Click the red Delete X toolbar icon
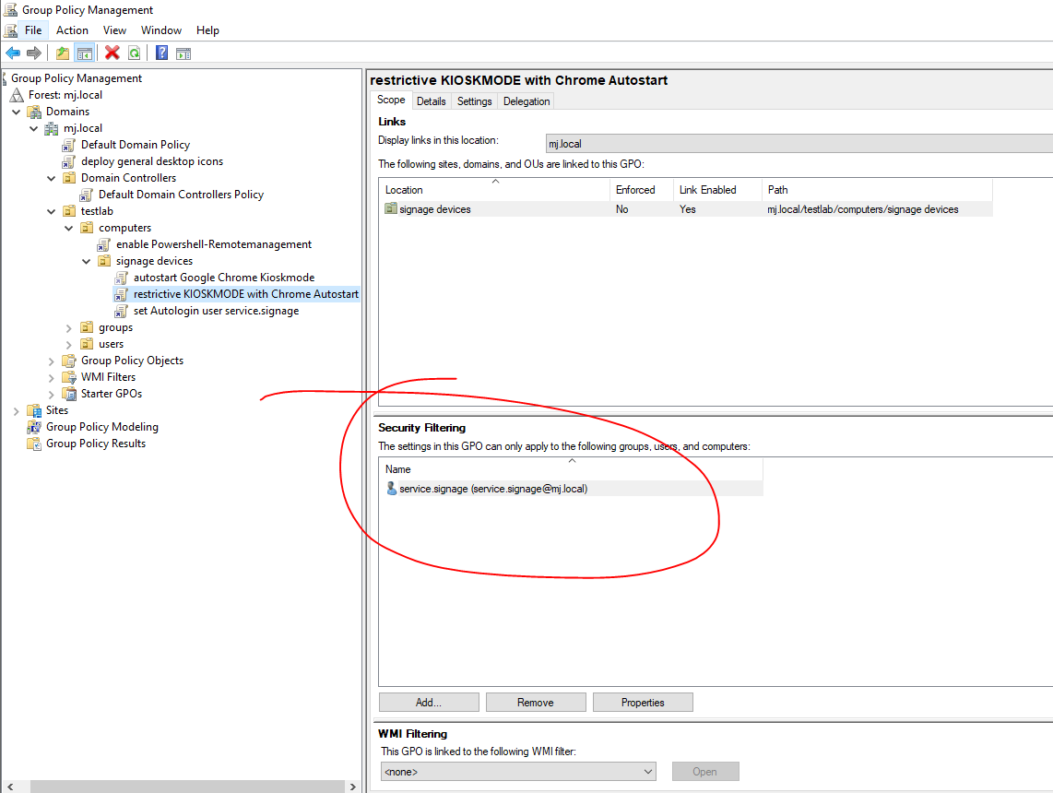Image resolution: width=1053 pixels, height=793 pixels. (x=112, y=53)
